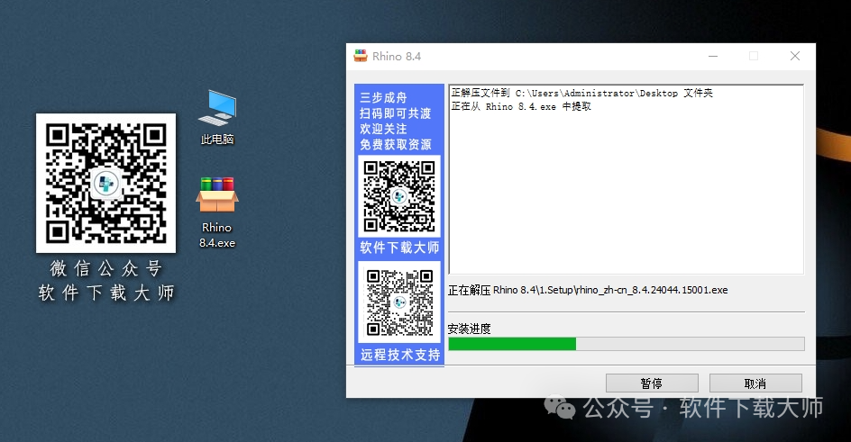Click the installer title bar archive icon
Viewport: 851px width, 442px height.
coord(361,56)
